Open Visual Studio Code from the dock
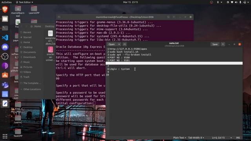This screenshot has width=251, height=141. [x=5, y=38]
